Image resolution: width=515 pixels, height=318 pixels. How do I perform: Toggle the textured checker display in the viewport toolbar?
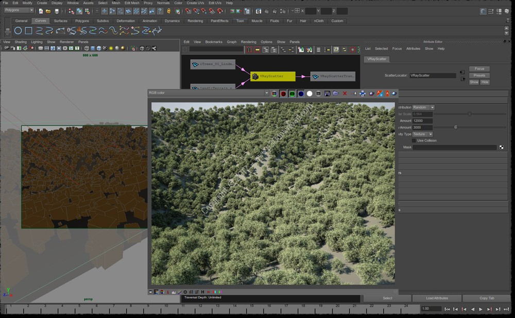[x=105, y=48]
